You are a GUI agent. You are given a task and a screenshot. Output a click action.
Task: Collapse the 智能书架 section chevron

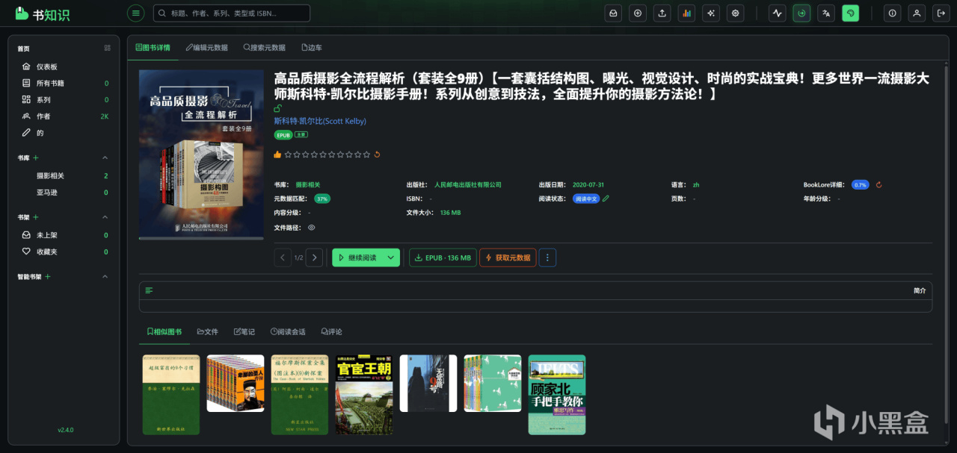click(105, 277)
